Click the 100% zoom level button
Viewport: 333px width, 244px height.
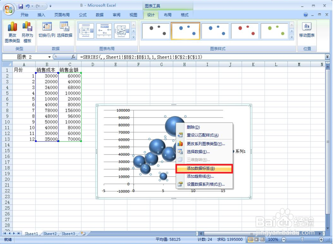[x=273, y=240]
